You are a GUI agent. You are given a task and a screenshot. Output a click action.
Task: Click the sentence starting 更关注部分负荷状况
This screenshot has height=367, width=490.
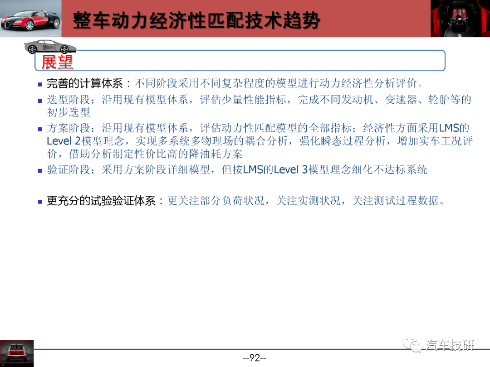[x=306, y=201]
